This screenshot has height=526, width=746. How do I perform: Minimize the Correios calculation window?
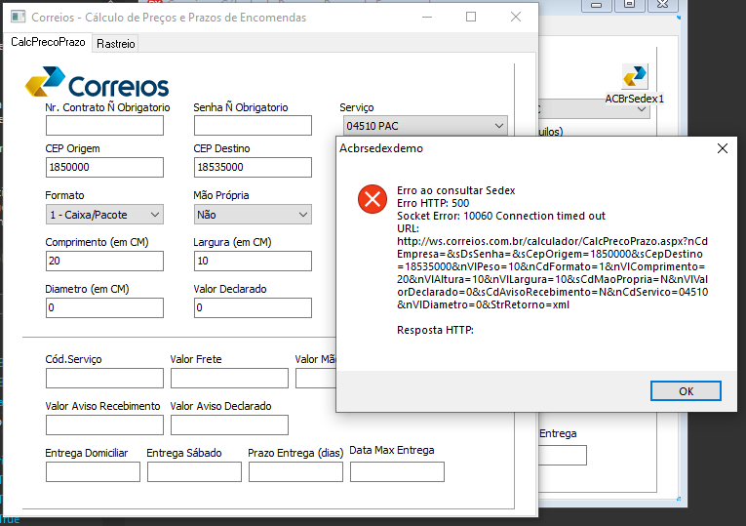[x=427, y=17]
